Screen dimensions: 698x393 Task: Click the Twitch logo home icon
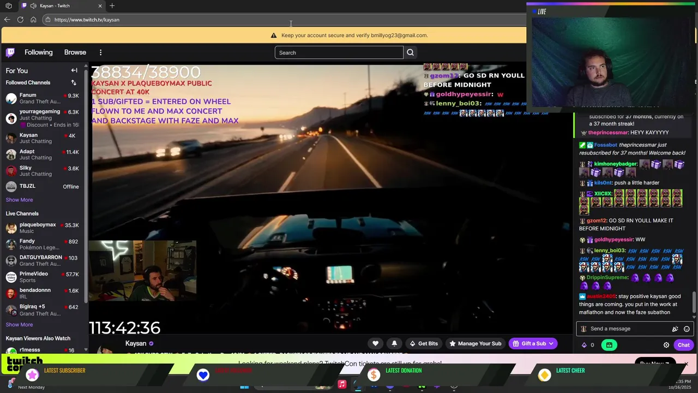coord(10,52)
